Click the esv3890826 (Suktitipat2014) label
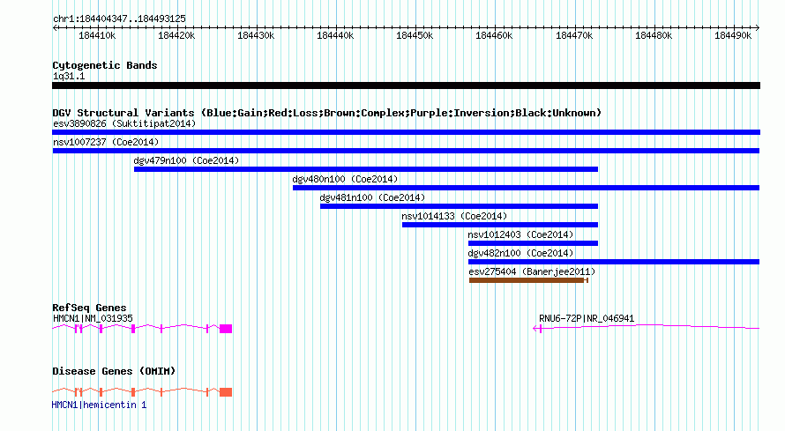Image resolution: width=785 pixels, height=431 pixels. (x=124, y=123)
